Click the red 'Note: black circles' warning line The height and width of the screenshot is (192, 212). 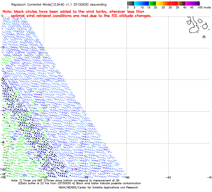click(73, 11)
